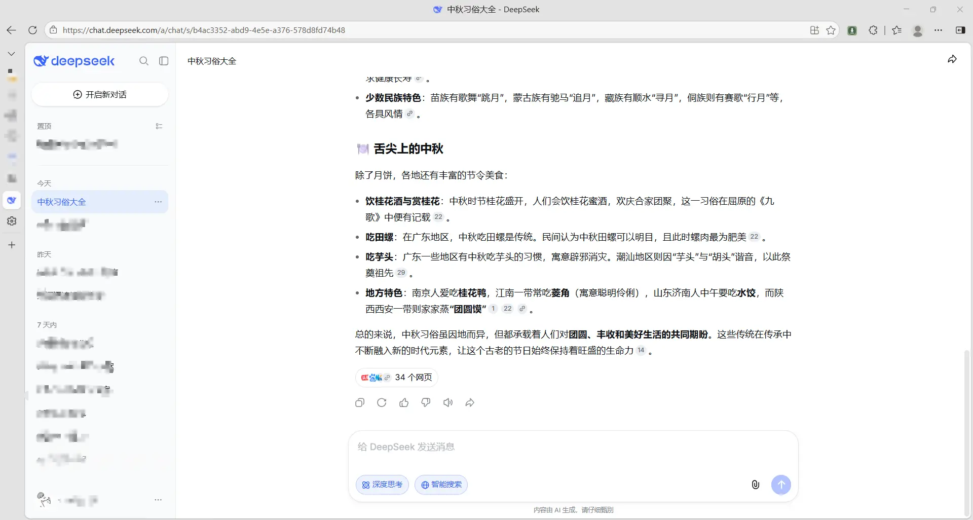Open user account menu dots at bottom
Image resolution: width=973 pixels, height=520 pixels.
point(158,500)
